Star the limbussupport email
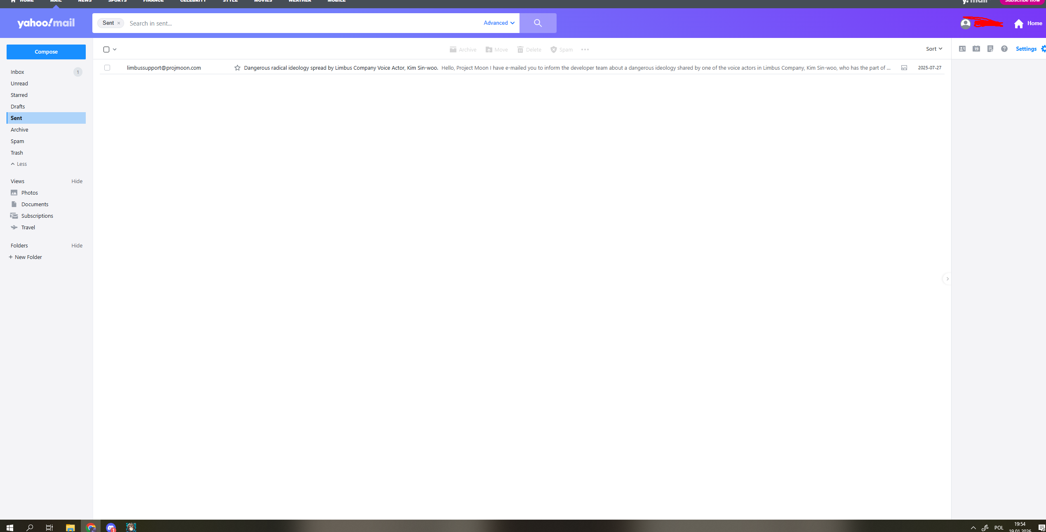 point(237,68)
